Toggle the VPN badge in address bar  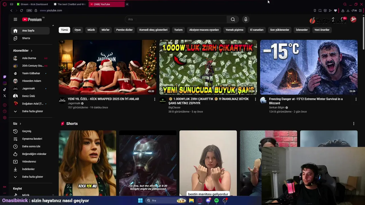[29, 11]
